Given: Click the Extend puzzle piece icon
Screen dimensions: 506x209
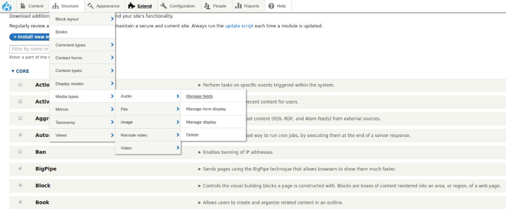Looking at the screenshot, I should coord(131,6).
